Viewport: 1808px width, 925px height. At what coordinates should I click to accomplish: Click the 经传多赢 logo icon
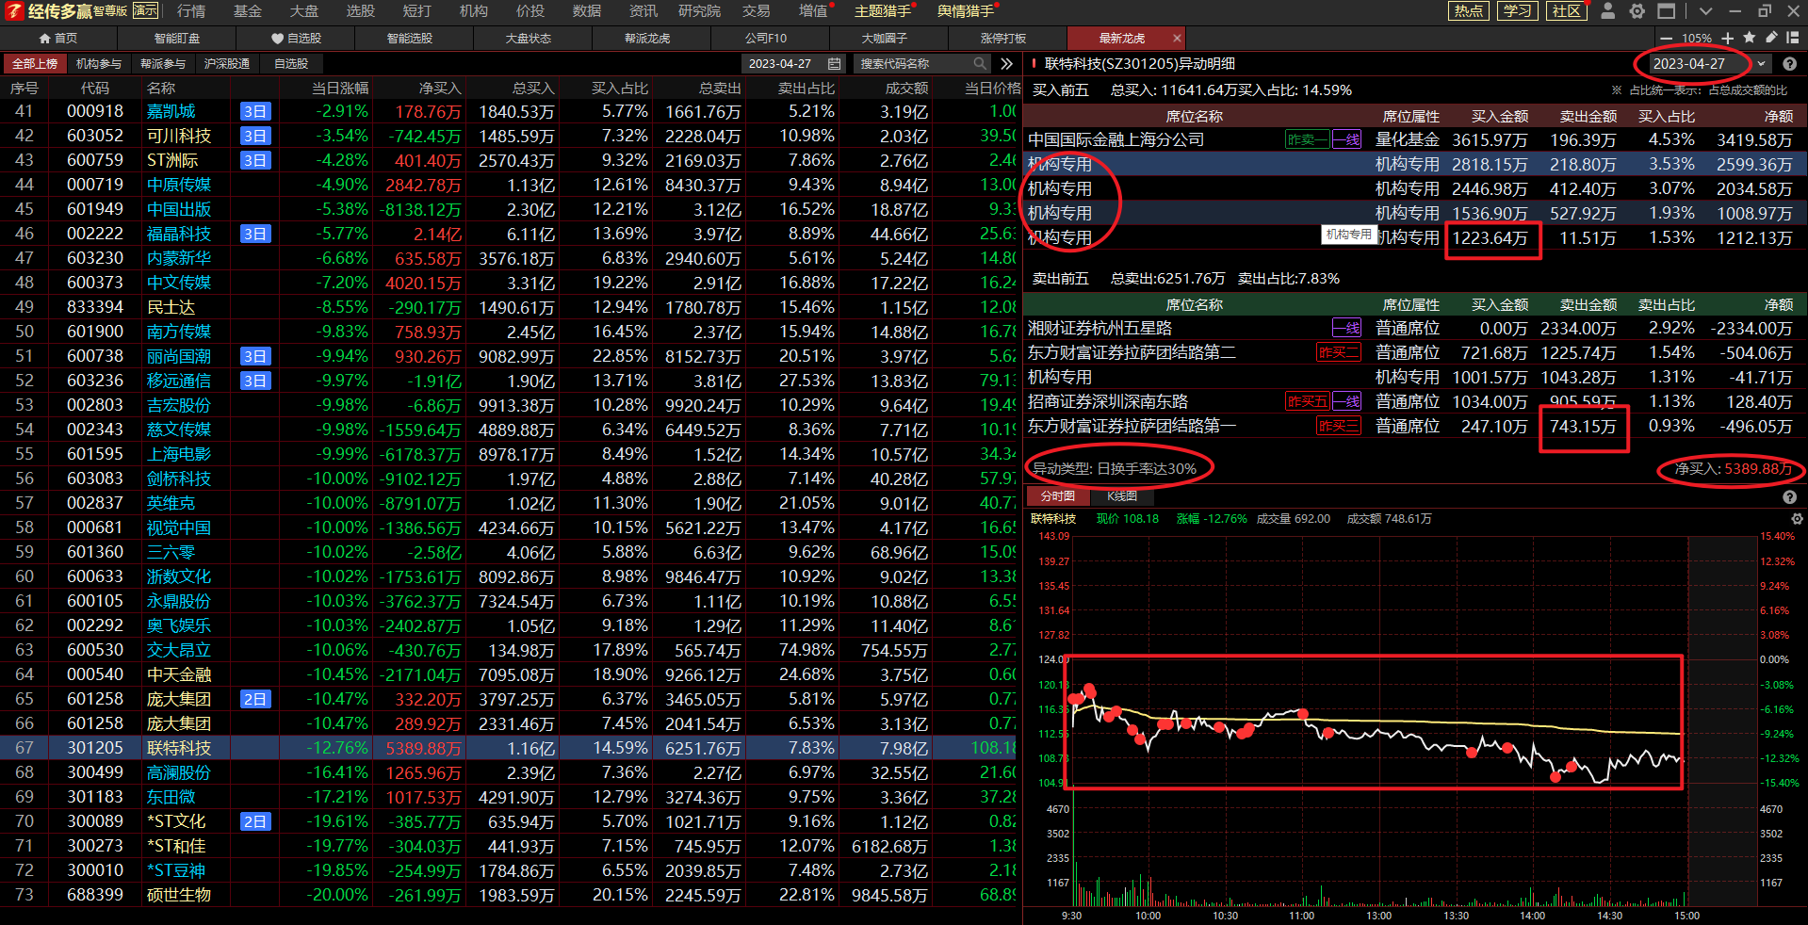coord(13,11)
